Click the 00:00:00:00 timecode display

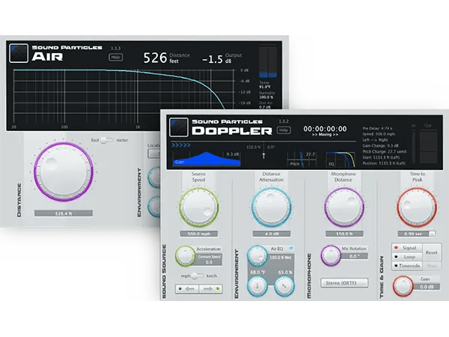(325, 129)
